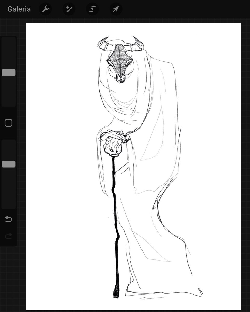Open the Adjustments magic wand menu
This screenshot has width=250, height=312.
(x=69, y=9)
